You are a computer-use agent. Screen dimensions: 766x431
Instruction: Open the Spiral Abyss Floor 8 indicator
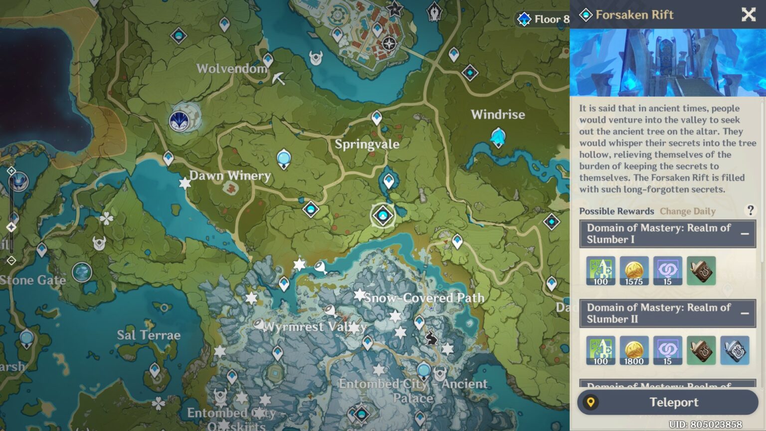543,19
